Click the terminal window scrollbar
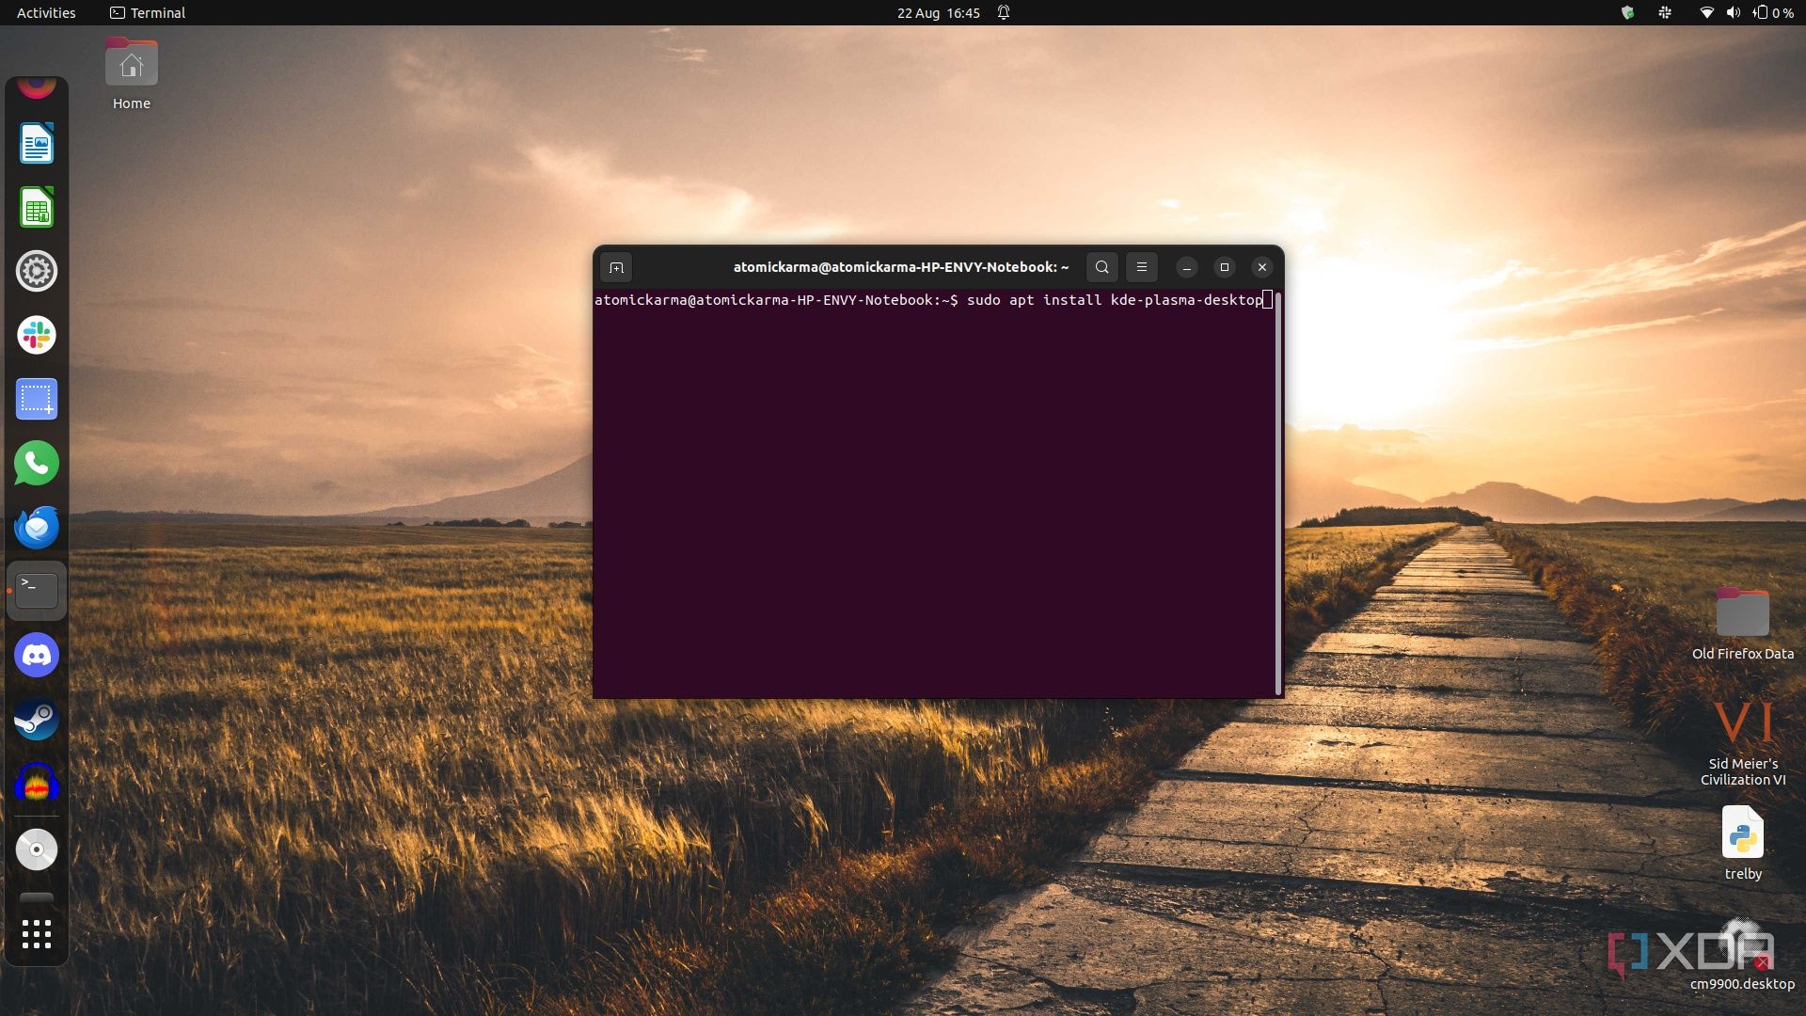1806x1016 pixels. [1277, 492]
